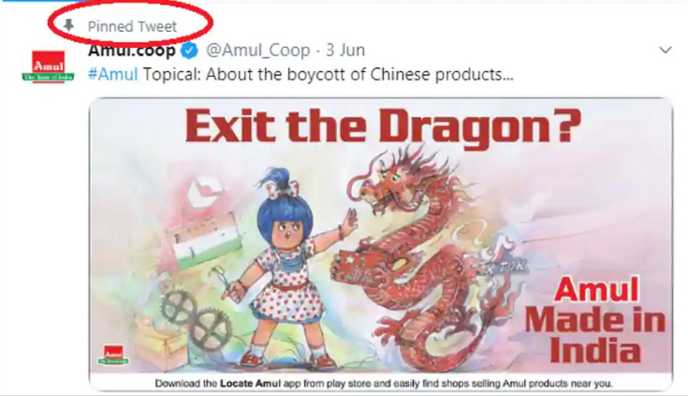This screenshot has width=688, height=397.
Task: Click the Pinned Tweet label
Action: (132, 26)
